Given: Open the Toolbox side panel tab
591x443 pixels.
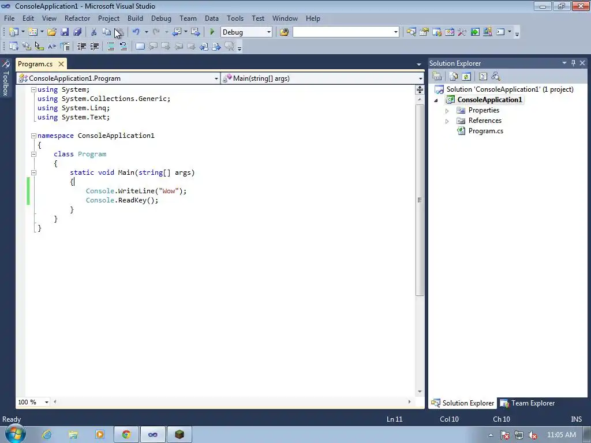Looking at the screenshot, I should pyautogui.click(x=6, y=78).
